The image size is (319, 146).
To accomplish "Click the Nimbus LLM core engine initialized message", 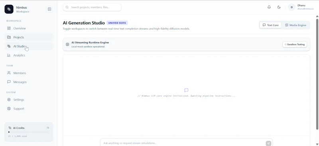I will point(186,96).
